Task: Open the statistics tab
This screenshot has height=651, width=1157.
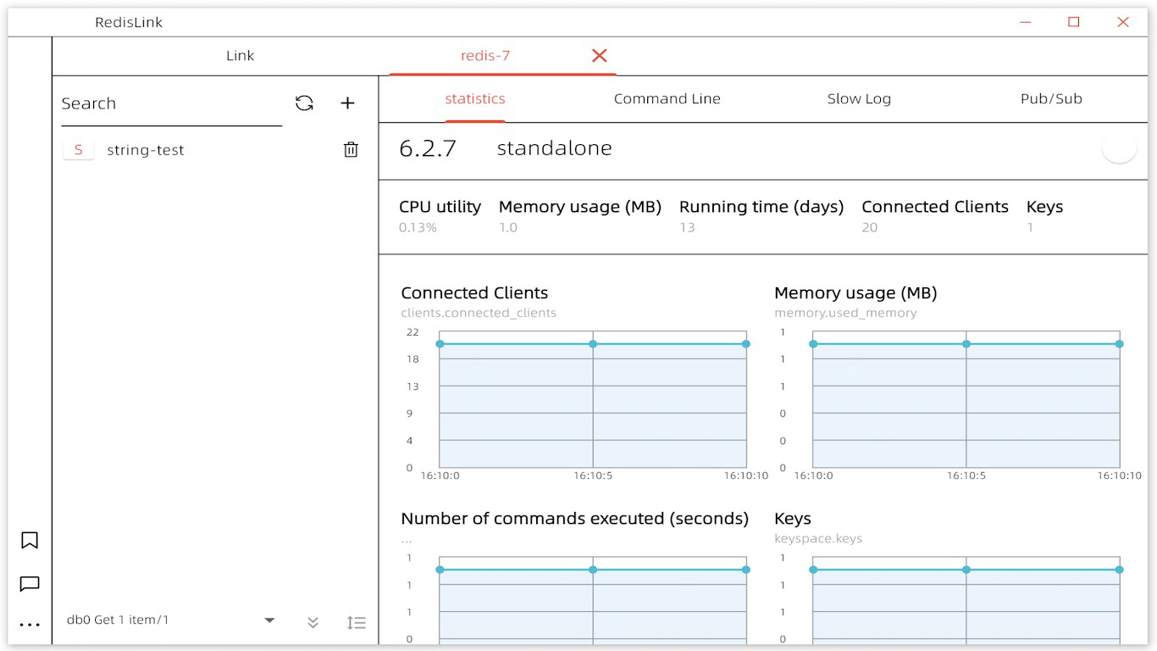Action: 475,99
